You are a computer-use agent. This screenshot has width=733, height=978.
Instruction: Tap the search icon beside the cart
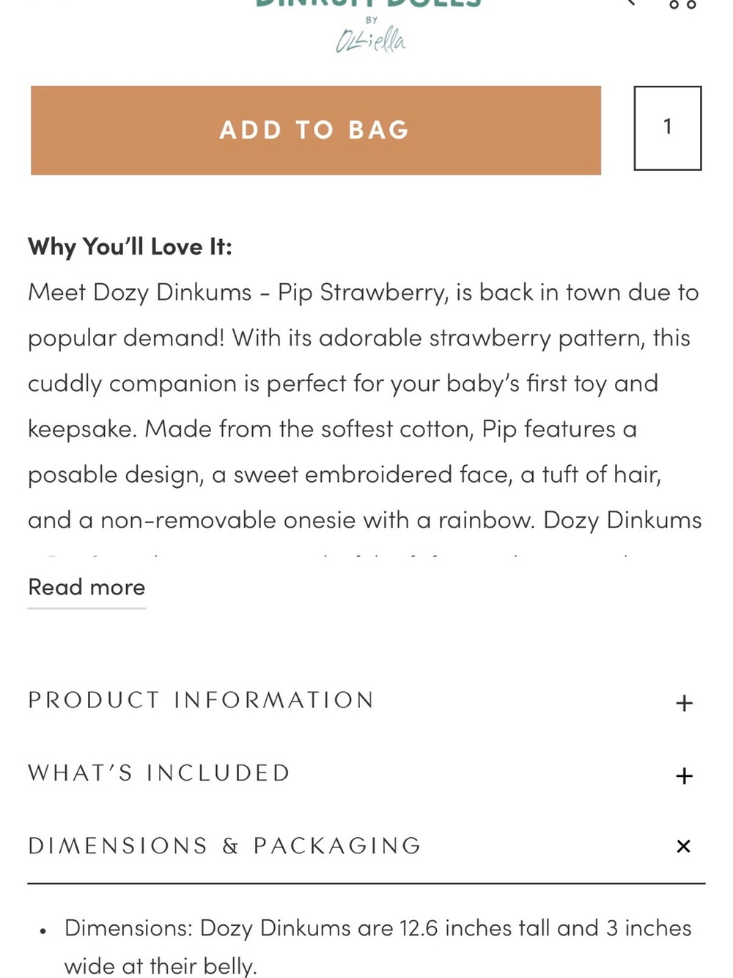[629, 3]
